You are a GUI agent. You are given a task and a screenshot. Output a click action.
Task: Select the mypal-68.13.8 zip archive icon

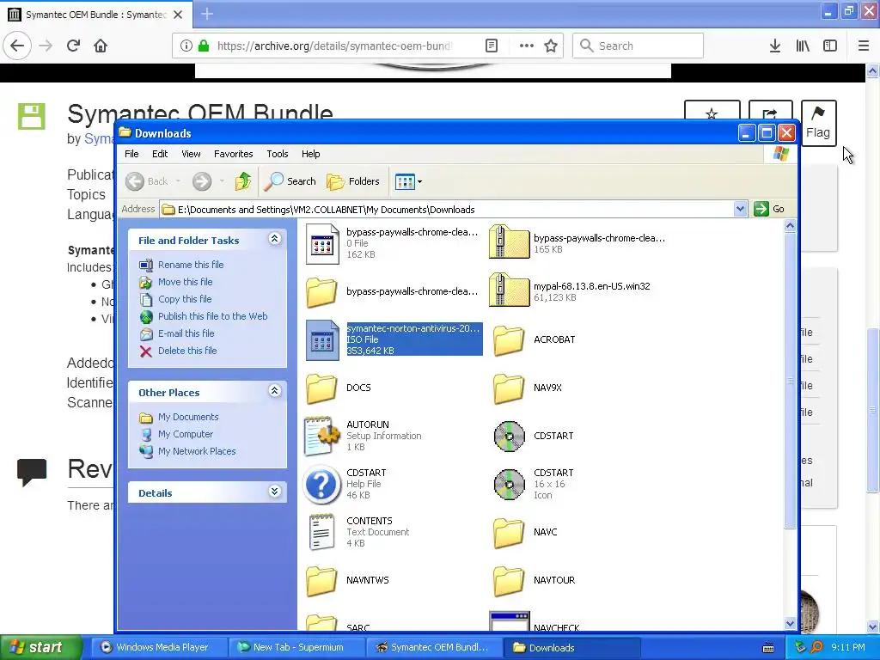(509, 290)
